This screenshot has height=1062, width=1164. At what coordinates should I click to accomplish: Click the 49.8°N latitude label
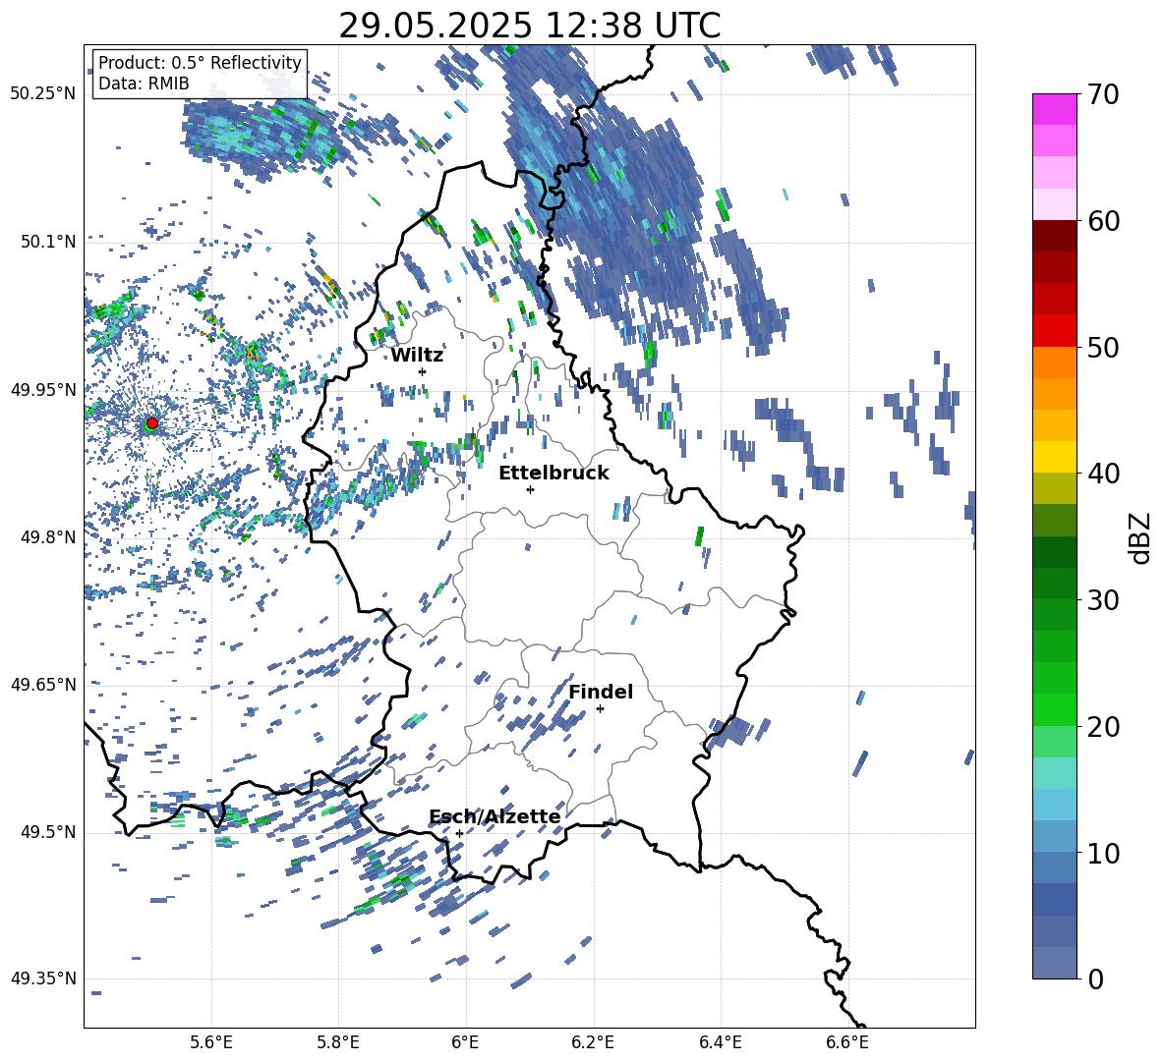pos(47,537)
